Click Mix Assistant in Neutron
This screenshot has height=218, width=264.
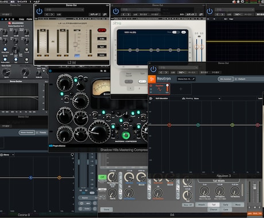coord(226,79)
